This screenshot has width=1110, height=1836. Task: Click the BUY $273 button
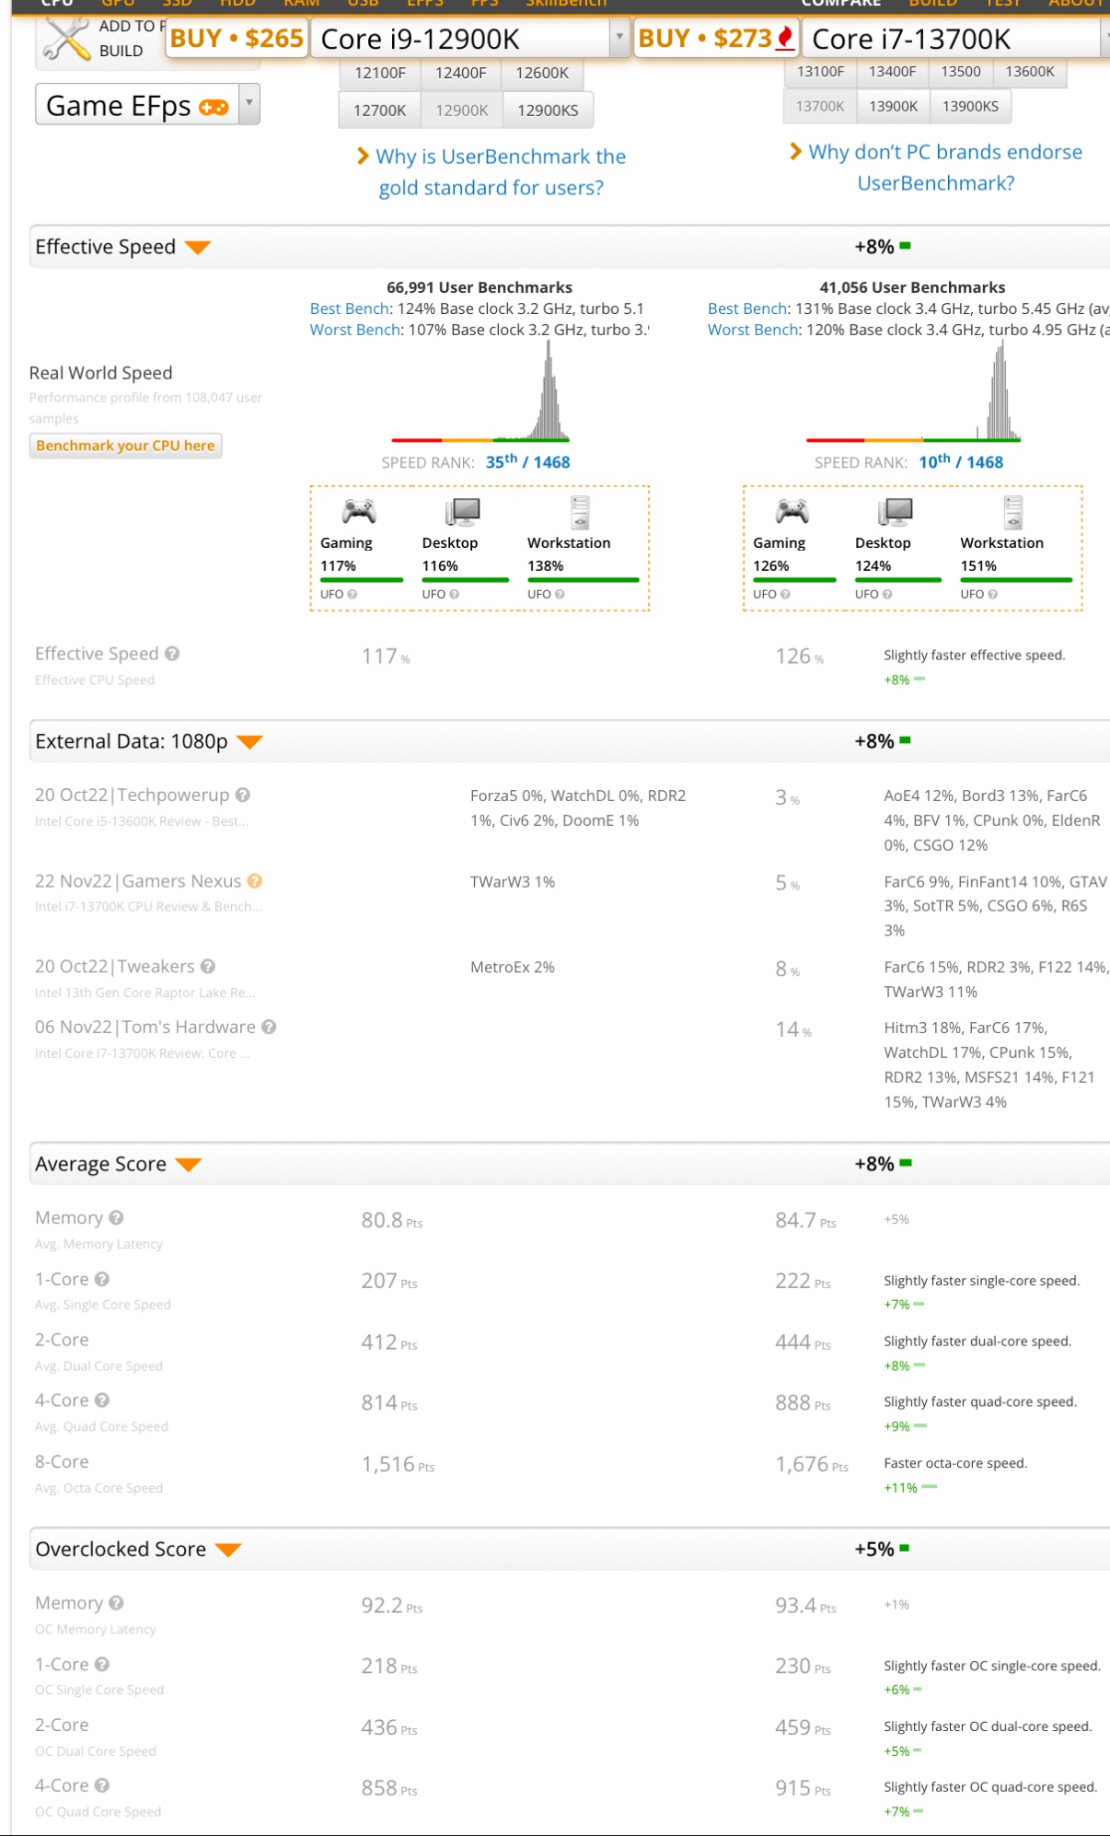tap(716, 39)
